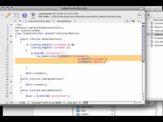Screen dimensions: 163x122
Task: Click the file path text in the toolbar
Action: (80, 17)
